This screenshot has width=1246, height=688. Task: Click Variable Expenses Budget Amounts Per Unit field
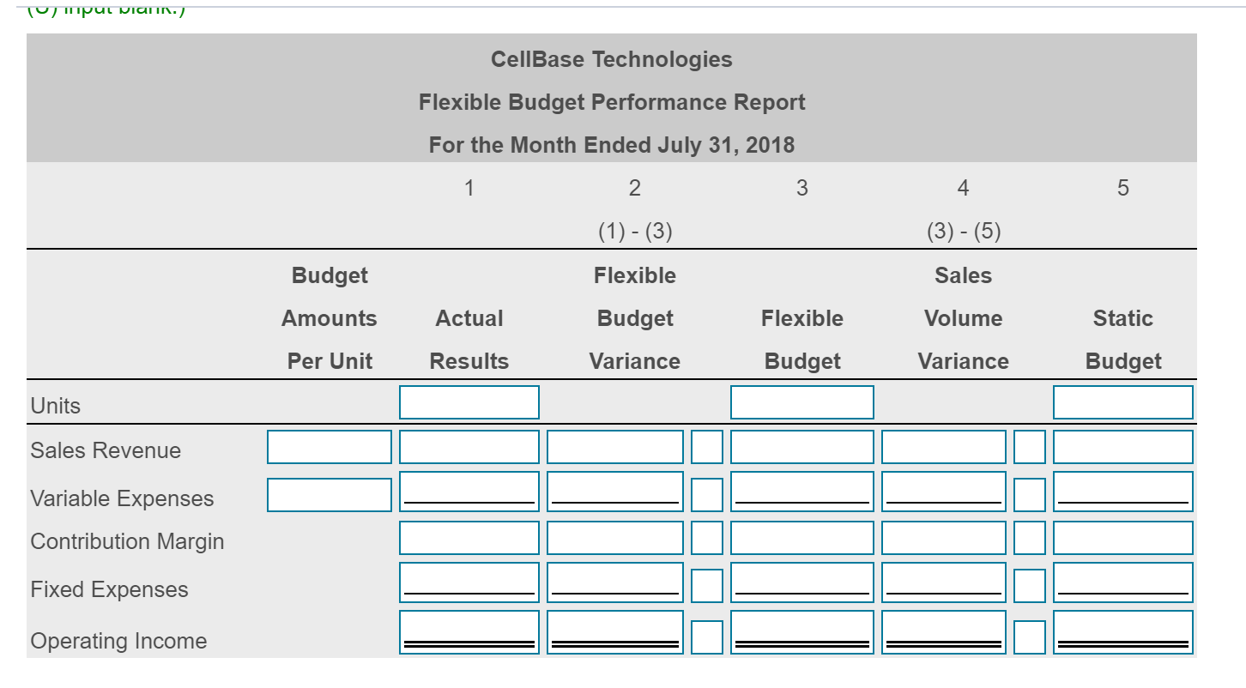(330, 495)
